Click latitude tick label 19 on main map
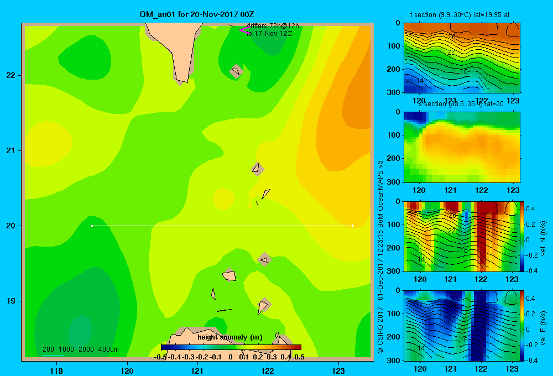 click(11, 301)
